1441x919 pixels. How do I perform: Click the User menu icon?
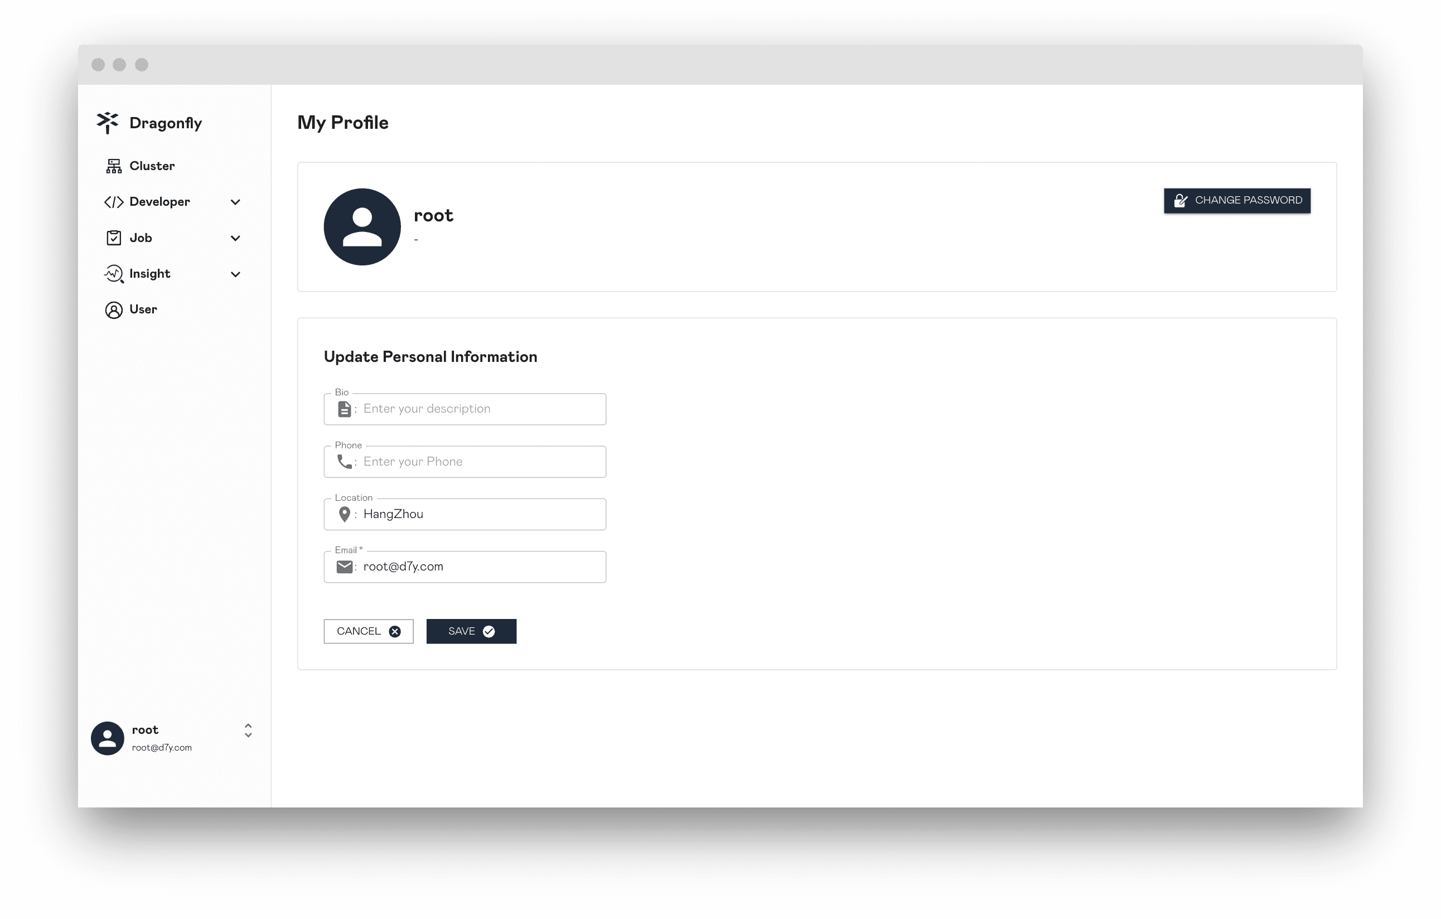pos(113,310)
